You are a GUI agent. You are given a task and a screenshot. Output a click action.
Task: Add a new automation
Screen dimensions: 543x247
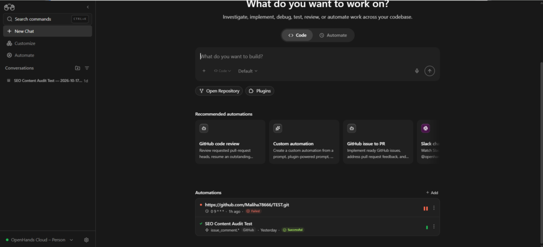[432, 193]
